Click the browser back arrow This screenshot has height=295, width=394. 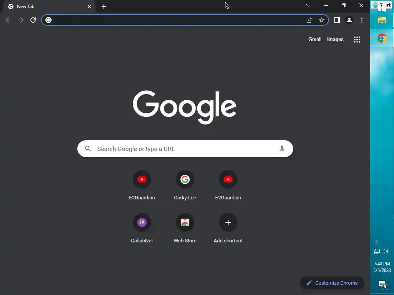8,20
